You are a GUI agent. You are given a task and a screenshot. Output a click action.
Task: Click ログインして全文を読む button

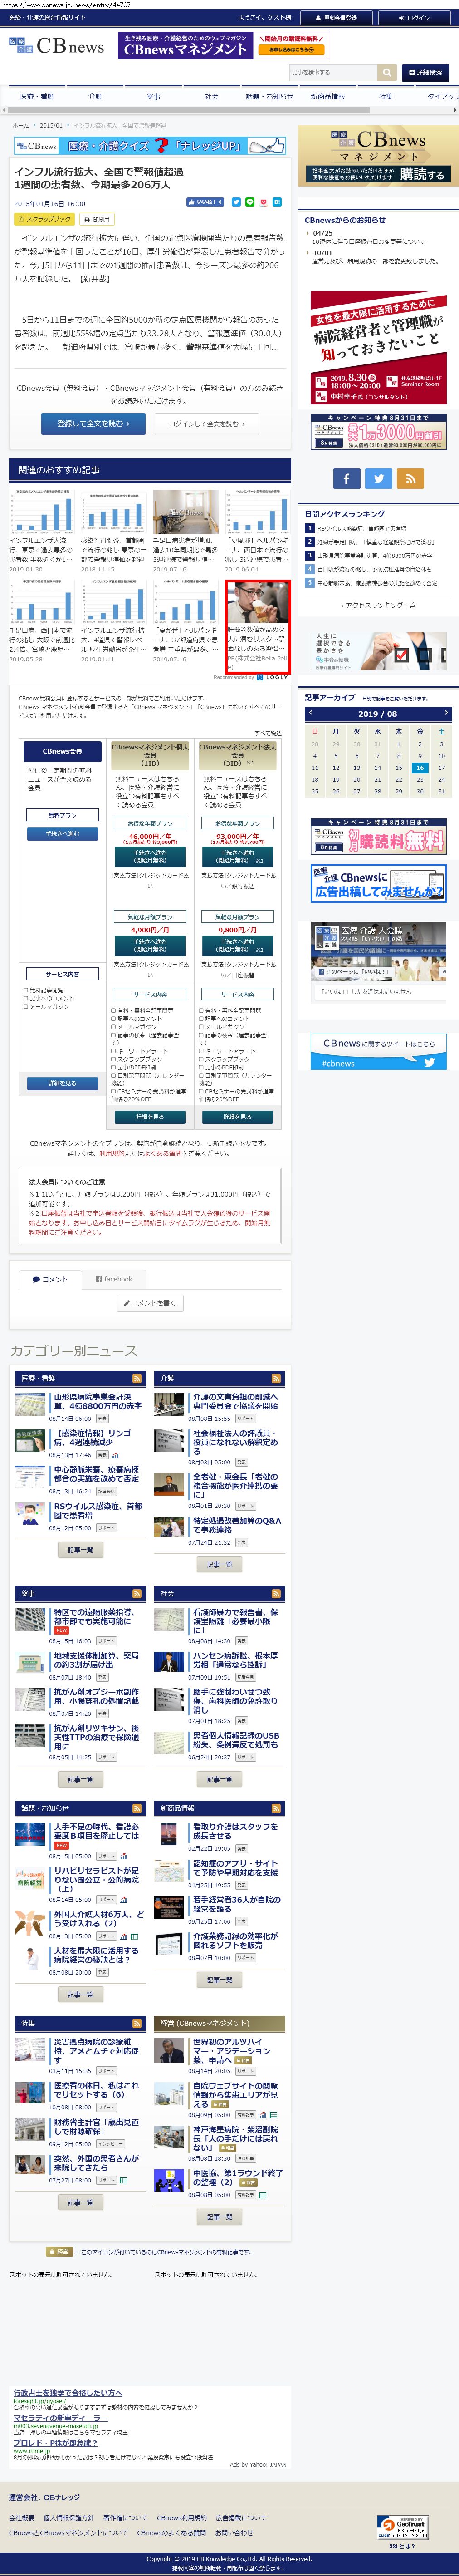tap(207, 424)
